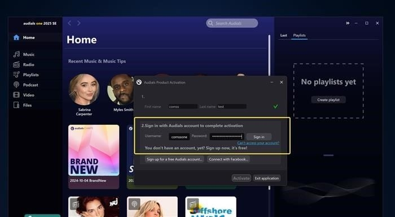Open the podcast tile with blonde woman

(152, 207)
